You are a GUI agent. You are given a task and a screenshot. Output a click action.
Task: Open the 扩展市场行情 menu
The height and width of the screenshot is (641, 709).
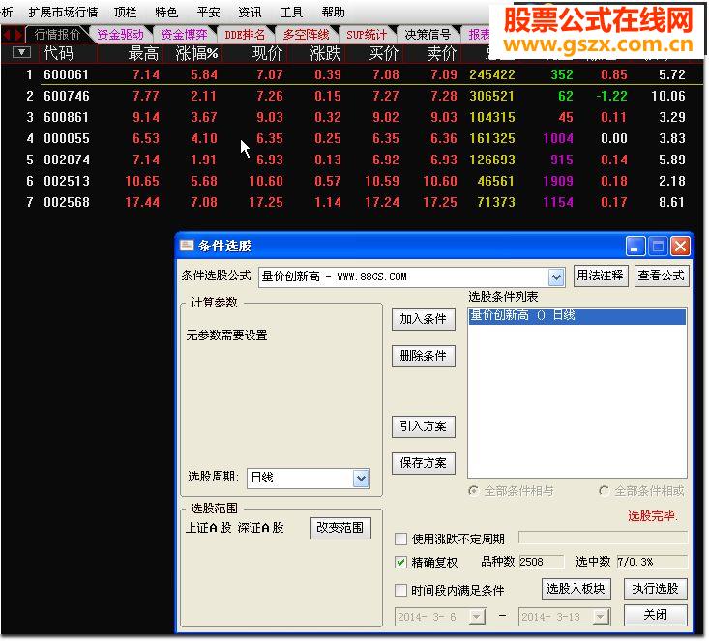[x=63, y=12]
